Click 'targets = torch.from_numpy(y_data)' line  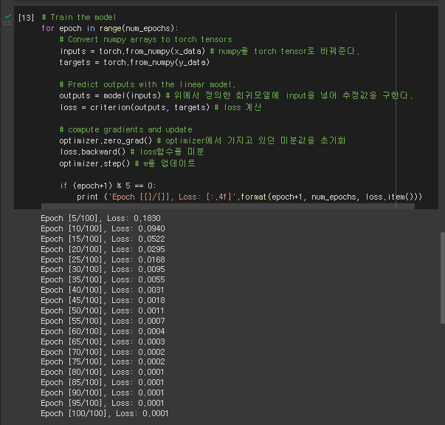pos(134,62)
